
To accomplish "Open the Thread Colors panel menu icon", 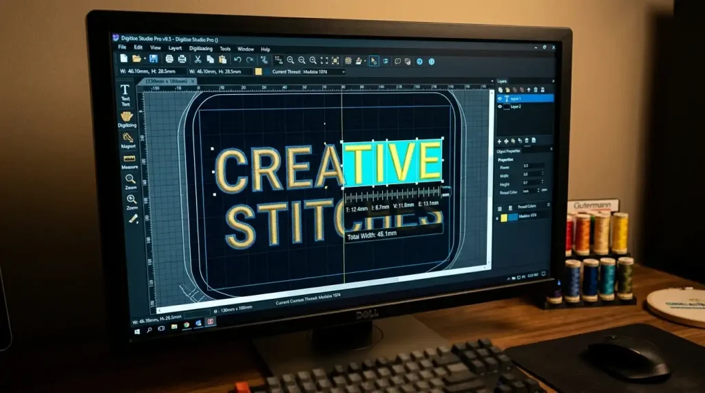I will [548, 205].
